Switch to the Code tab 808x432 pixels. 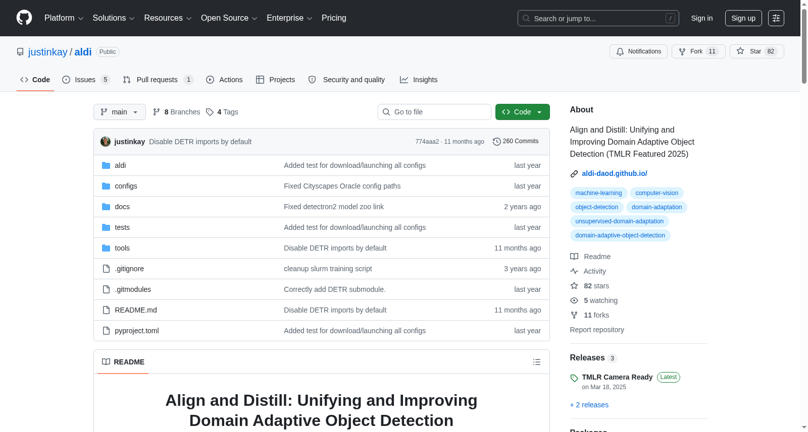point(35,80)
